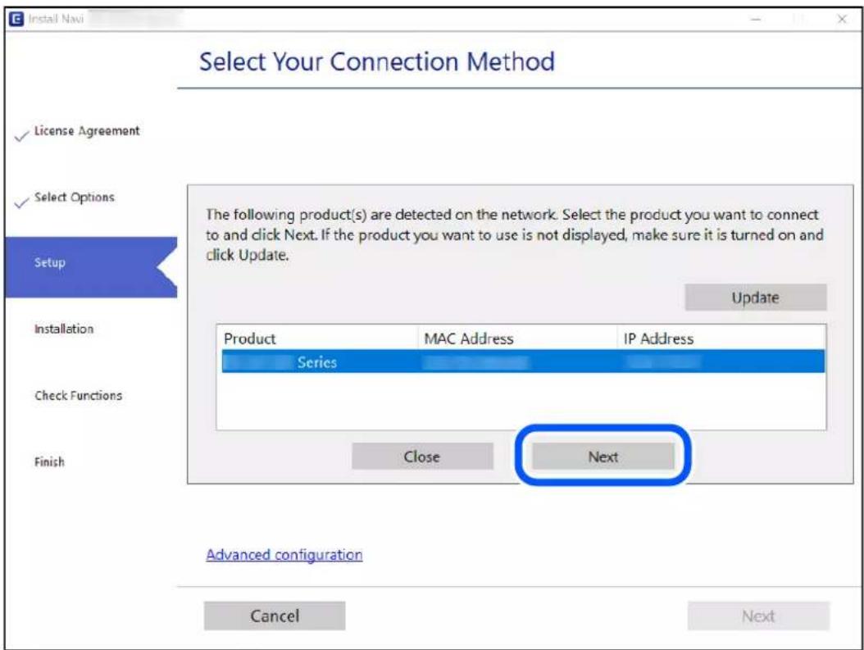Screen dimensions: 864x650
Task: Click the Close button in the product dialog
Action: (422, 456)
